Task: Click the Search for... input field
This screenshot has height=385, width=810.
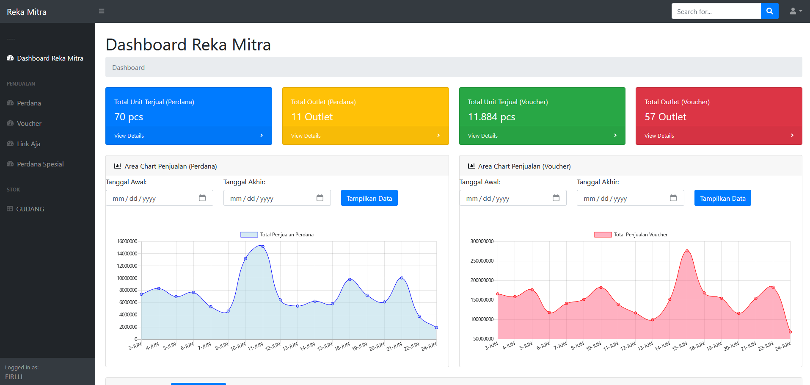Action: pyautogui.click(x=716, y=11)
